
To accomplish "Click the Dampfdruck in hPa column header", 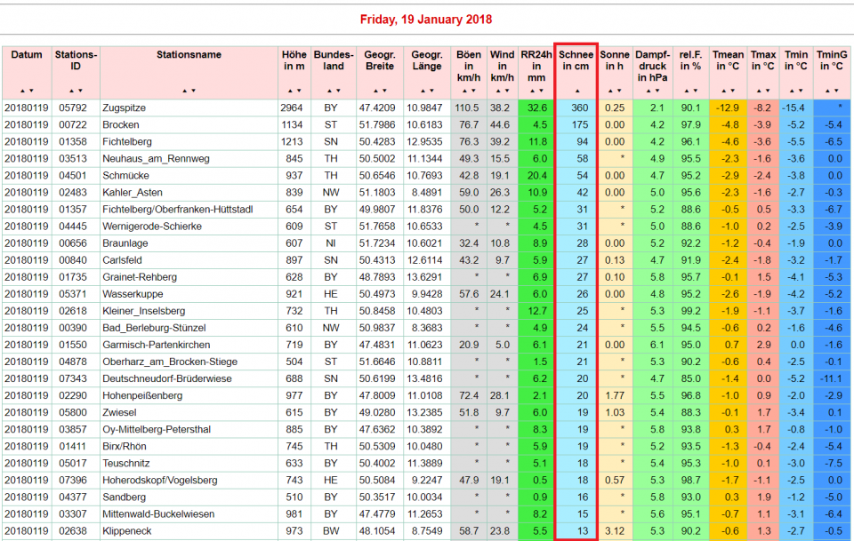I will [x=652, y=66].
